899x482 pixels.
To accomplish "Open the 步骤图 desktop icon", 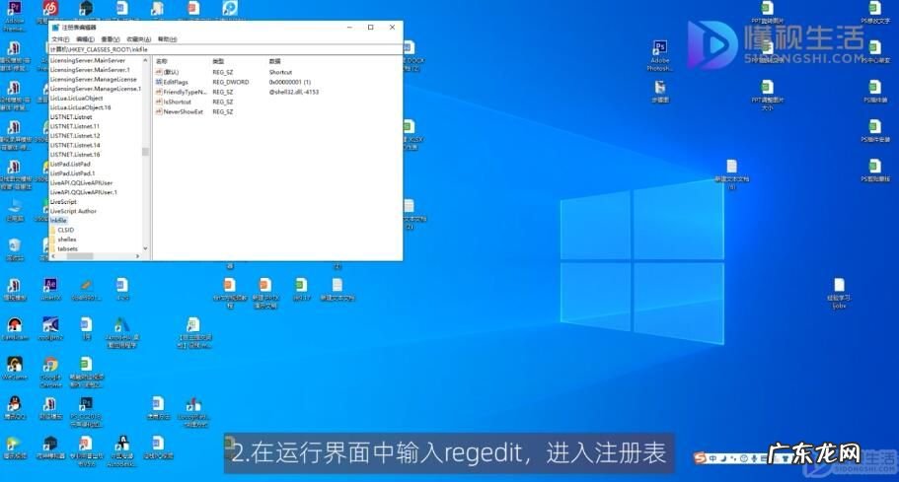I will pyautogui.click(x=660, y=91).
